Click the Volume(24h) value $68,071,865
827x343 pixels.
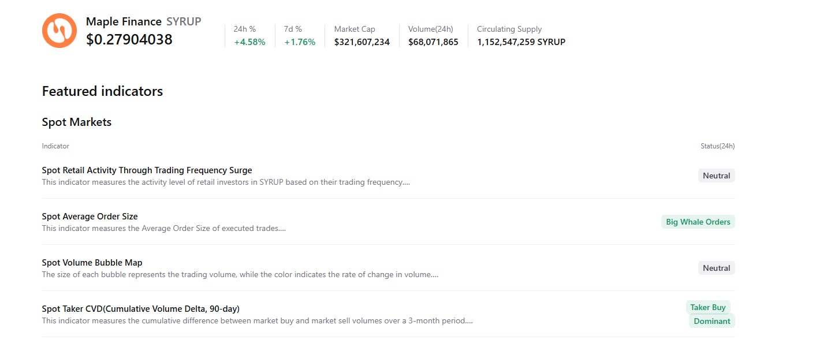tap(433, 42)
